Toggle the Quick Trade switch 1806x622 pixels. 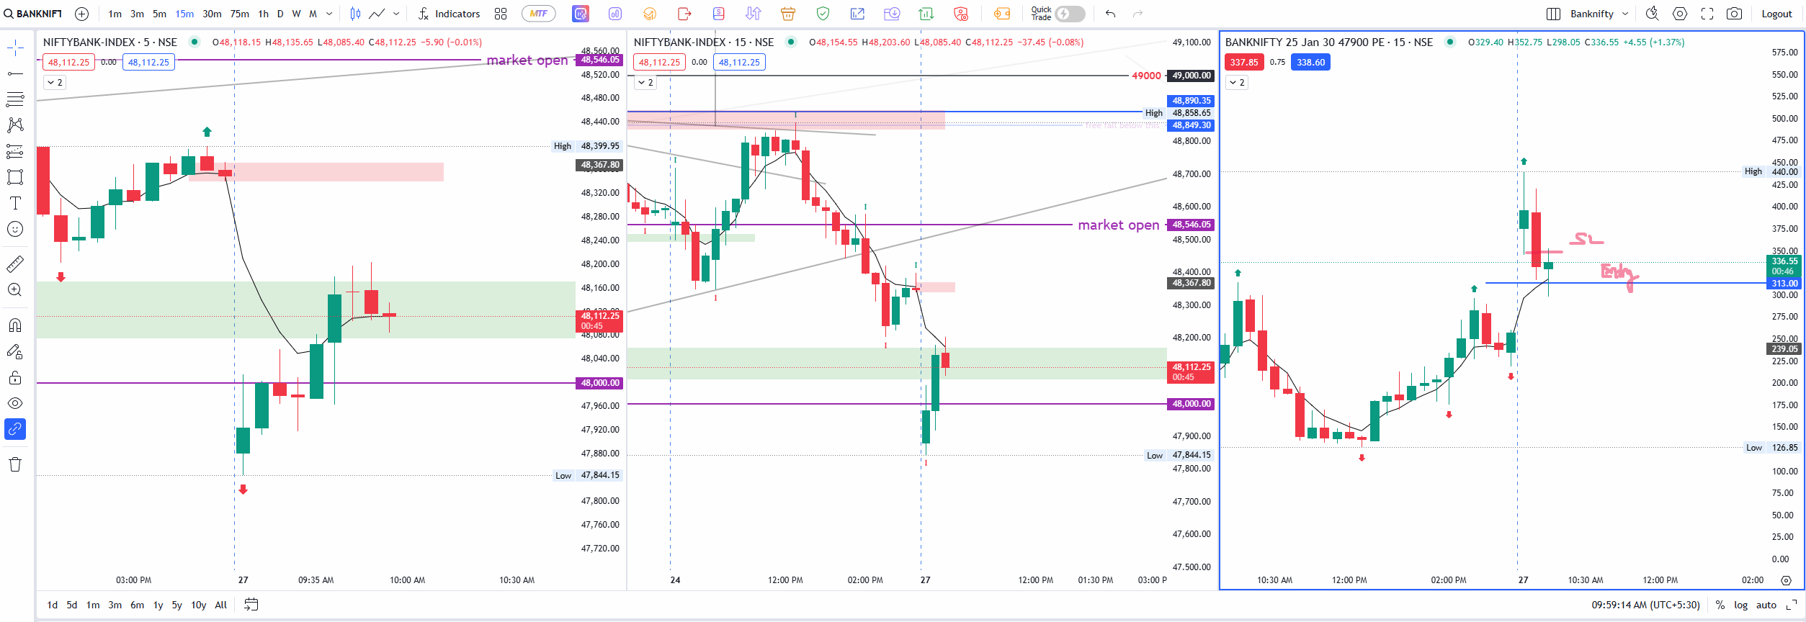coord(1070,14)
